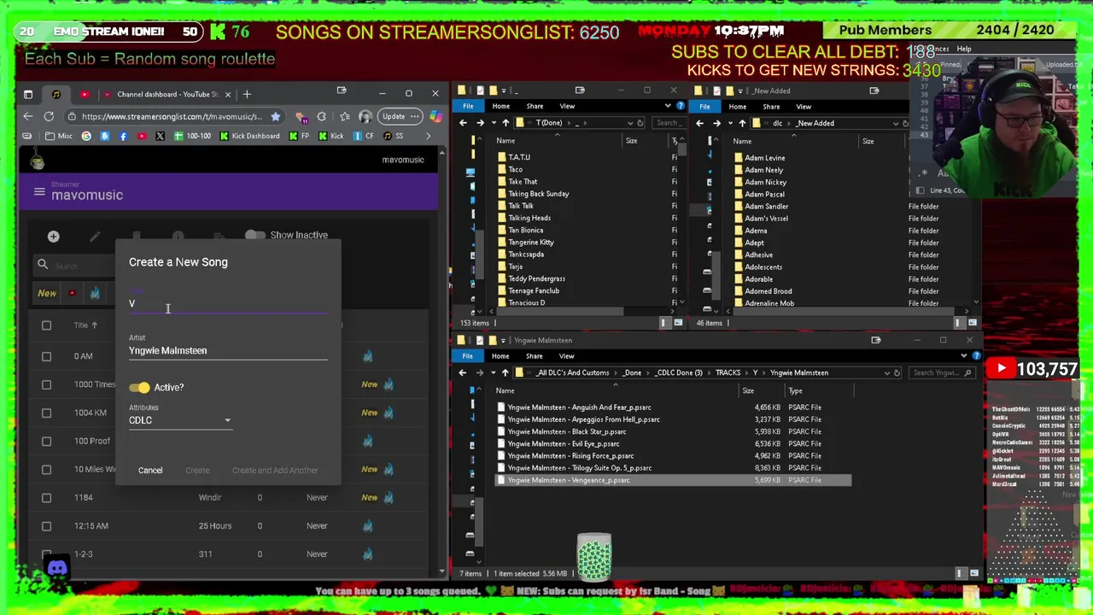
Task: Show more bookmarks chevron in bookmarks bar
Action: [428, 136]
